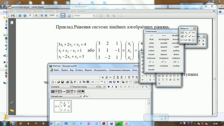Toggle the Calculus palette button

coord(68,92)
